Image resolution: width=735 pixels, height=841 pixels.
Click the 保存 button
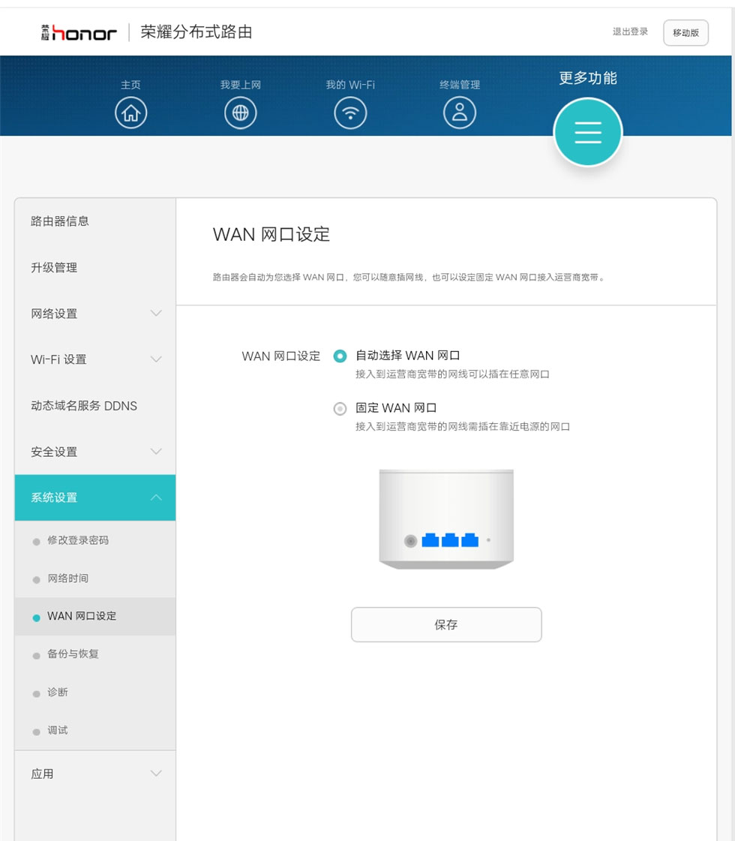coord(446,625)
